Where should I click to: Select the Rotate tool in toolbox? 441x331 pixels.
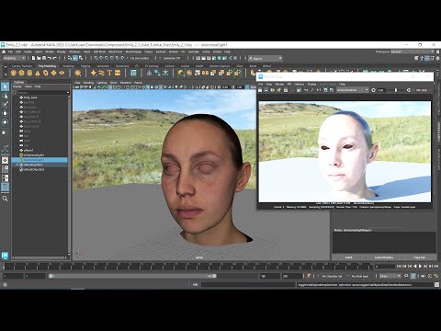coord(5,122)
